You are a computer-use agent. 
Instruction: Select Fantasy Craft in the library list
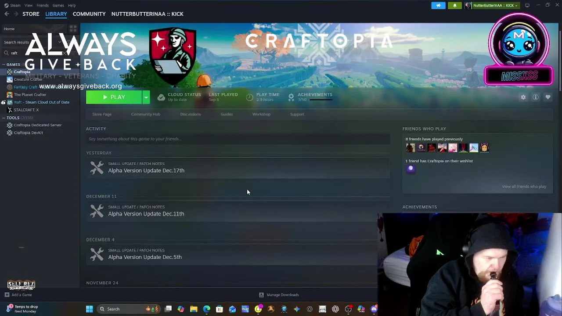[x=25, y=87]
